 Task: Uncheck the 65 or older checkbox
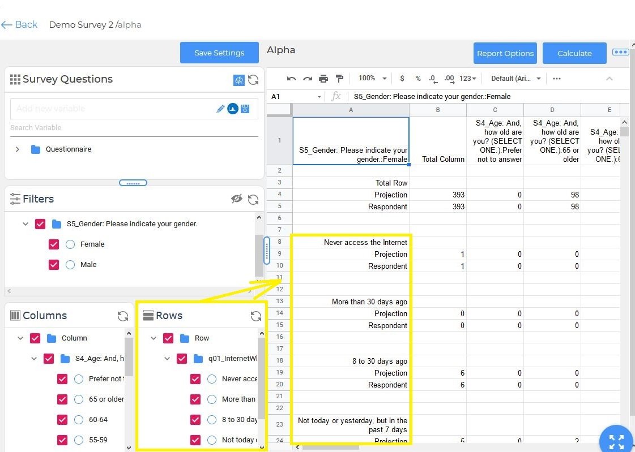coord(62,399)
